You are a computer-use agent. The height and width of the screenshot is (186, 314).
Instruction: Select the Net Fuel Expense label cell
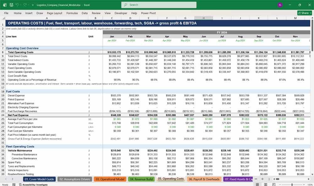click(47, 115)
